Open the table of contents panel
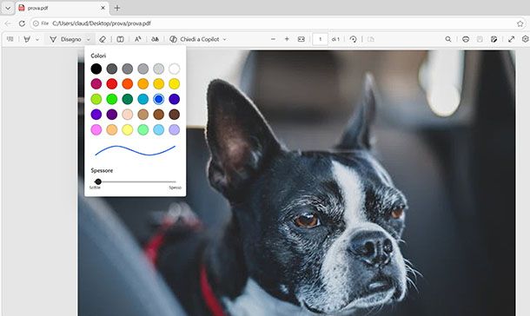Screen dimensions: 530x316 (10, 39)
